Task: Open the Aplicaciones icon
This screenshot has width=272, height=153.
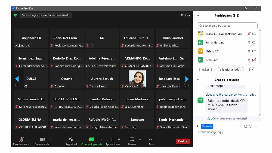Action: coord(113,139)
